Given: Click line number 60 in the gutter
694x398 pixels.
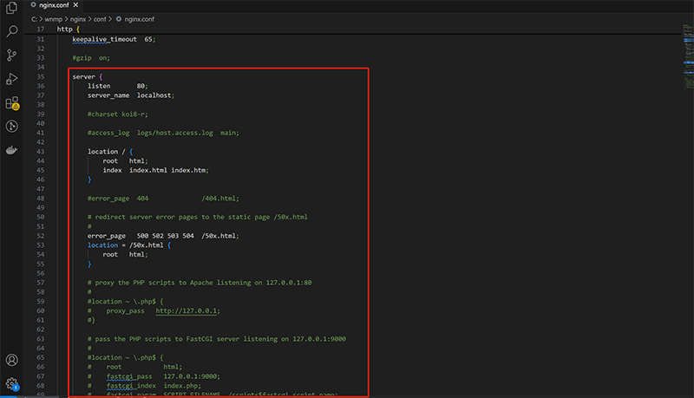Looking at the screenshot, I should [x=40, y=311].
